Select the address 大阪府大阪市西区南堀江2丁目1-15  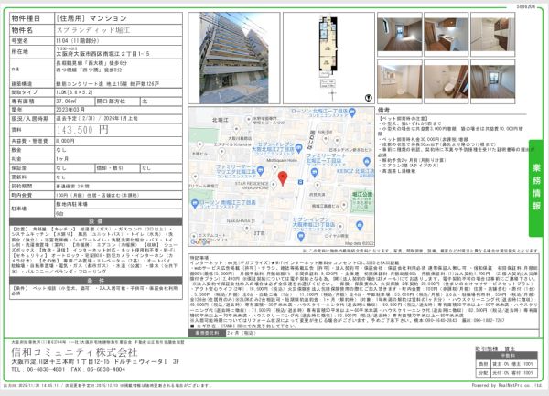coord(102,54)
